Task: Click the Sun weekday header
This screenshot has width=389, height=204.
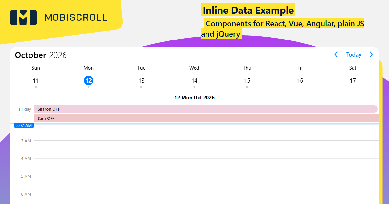Action: point(36,68)
